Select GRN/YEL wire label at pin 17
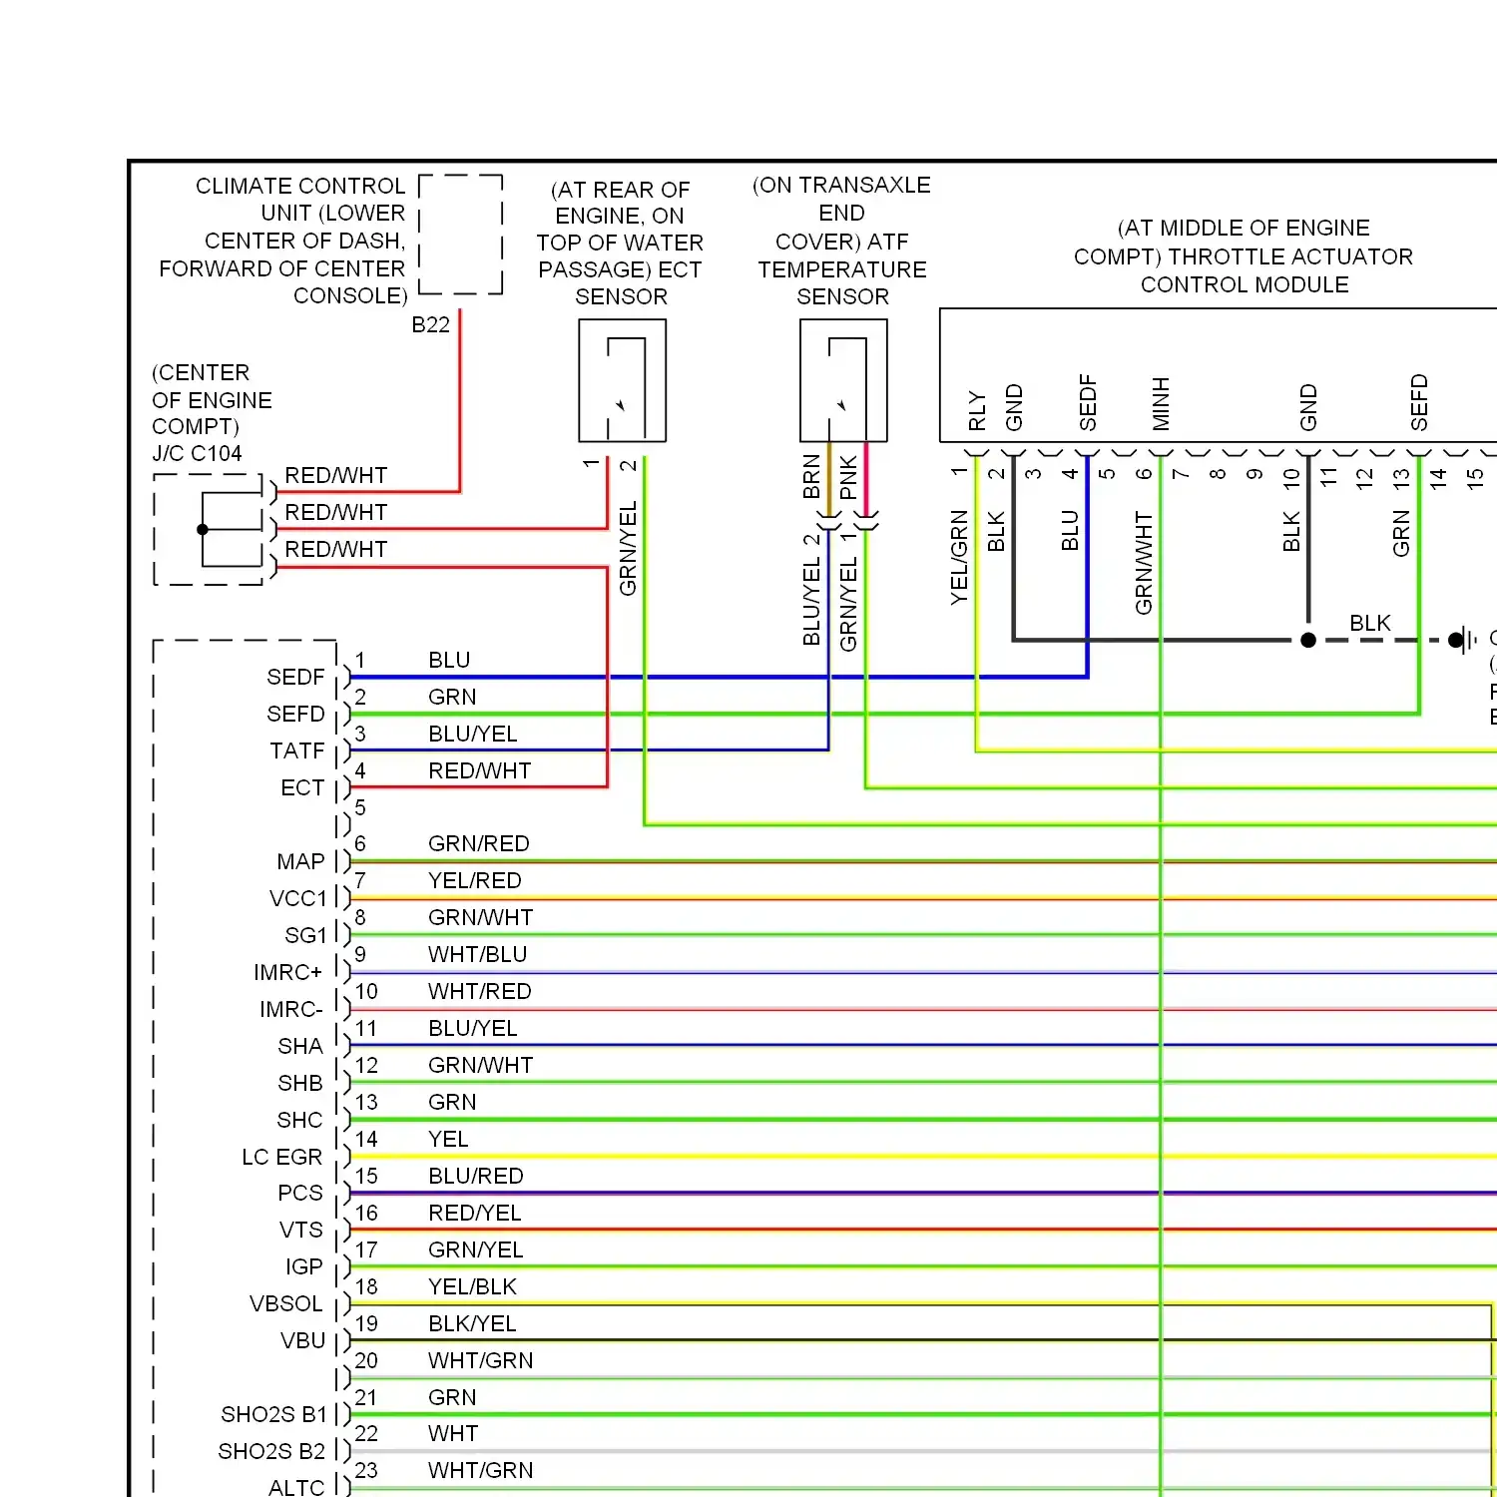 click(x=476, y=1249)
